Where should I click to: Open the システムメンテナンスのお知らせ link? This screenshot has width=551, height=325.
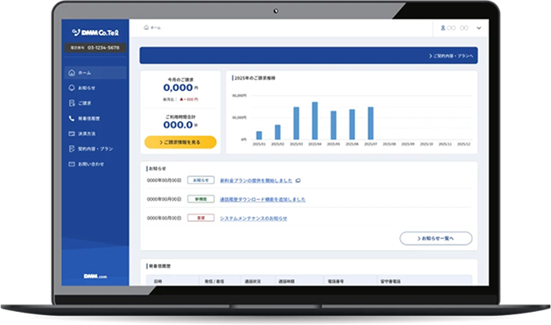pyautogui.click(x=254, y=219)
